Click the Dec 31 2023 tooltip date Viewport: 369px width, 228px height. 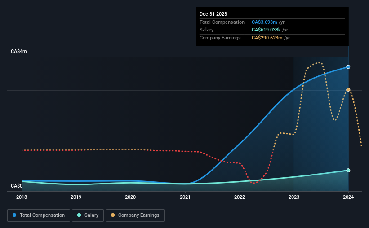(213, 14)
